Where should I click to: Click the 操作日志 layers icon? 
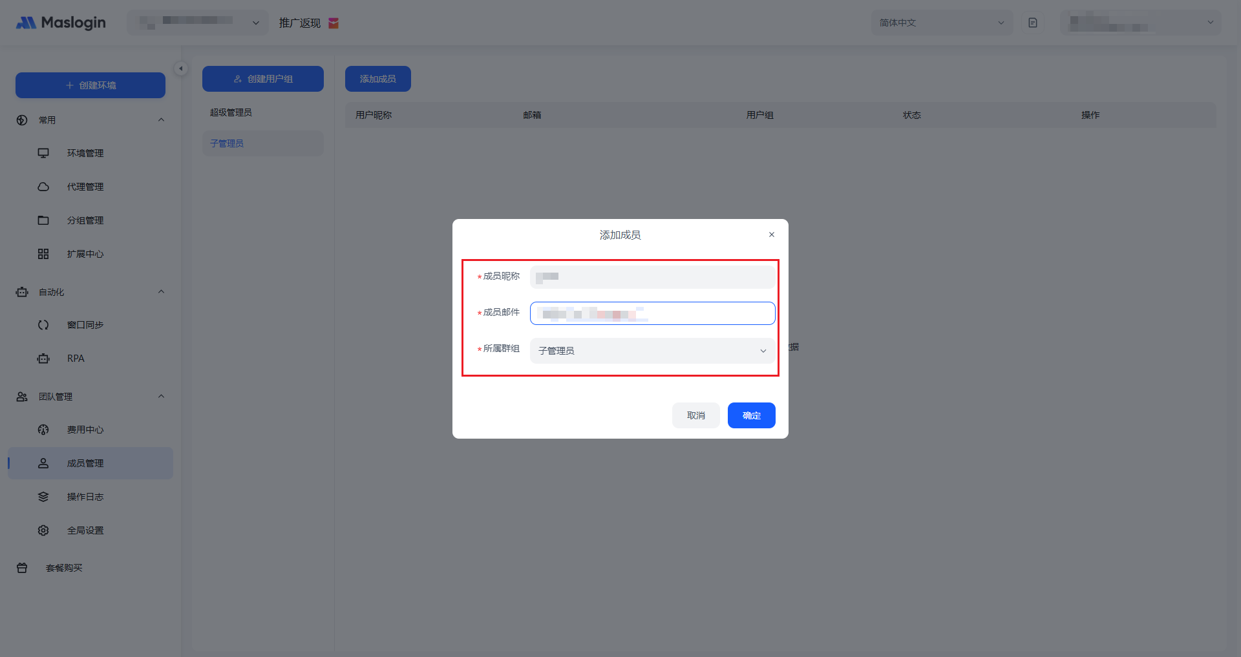43,497
